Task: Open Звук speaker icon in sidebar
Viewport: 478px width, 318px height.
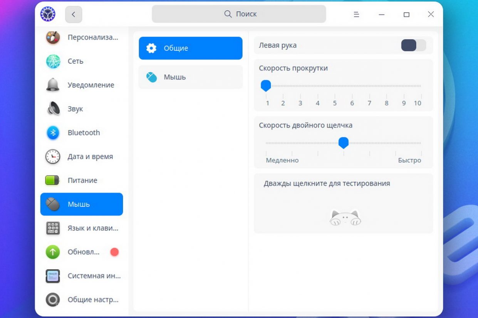Action: pos(53,109)
